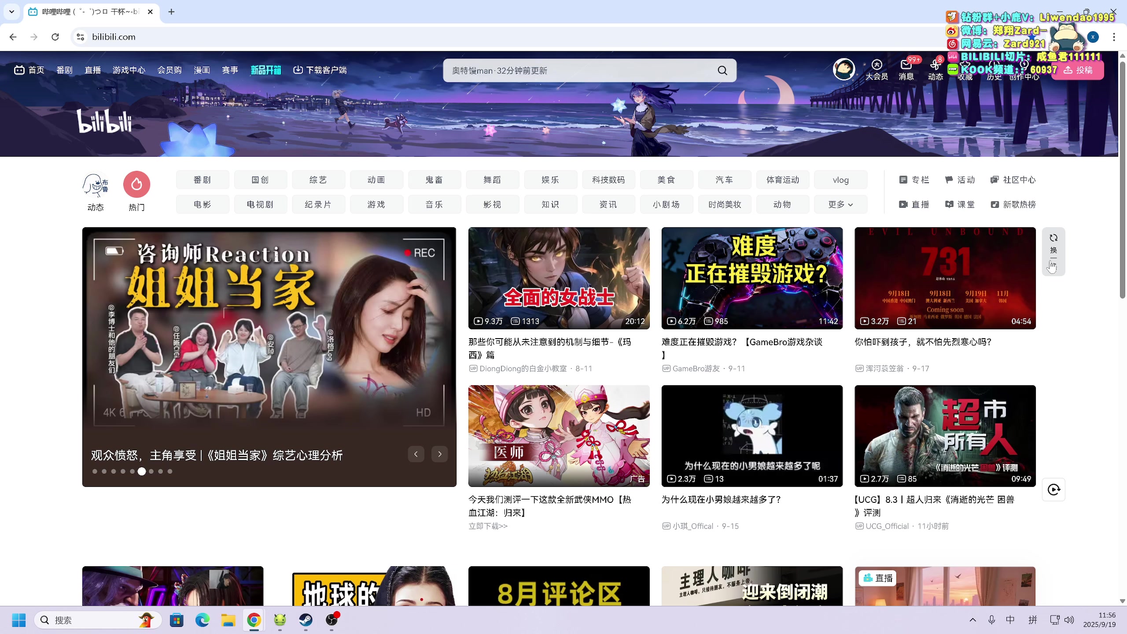
Task: Go back with the browser back arrow
Action: pyautogui.click(x=13, y=37)
